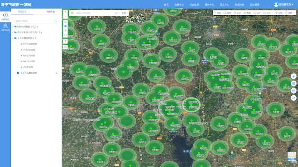The height and width of the screenshot is (167, 298).
Task: Go to 首页 in top navigation
Action: pos(166,4)
